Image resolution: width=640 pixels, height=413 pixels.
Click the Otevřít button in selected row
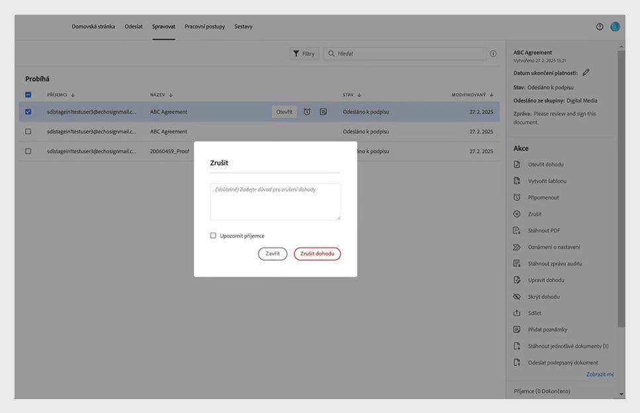[x=284, y=112]
